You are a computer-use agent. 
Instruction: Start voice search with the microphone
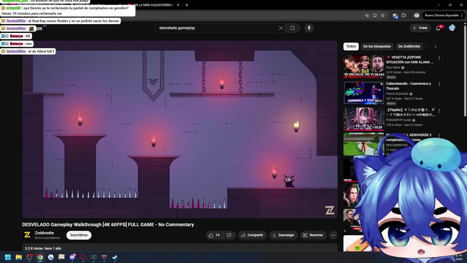tap(309, 28)
